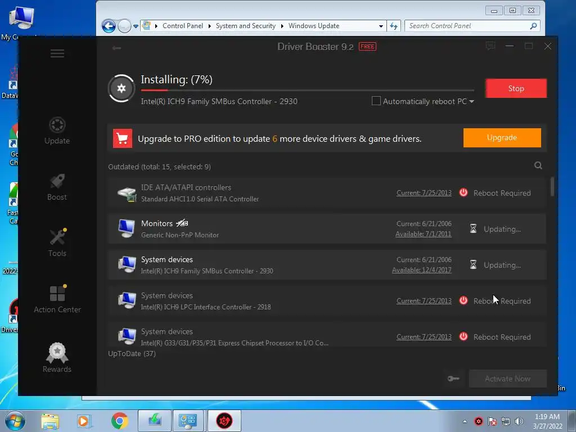Open the hamburger menu in Driver Booster
The height and width of the screenshot is (432, 576).
coord(57,53)
